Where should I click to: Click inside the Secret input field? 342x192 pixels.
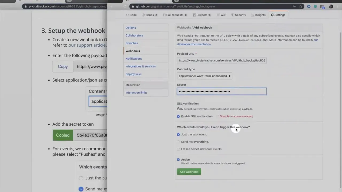[x=222, y=91]
